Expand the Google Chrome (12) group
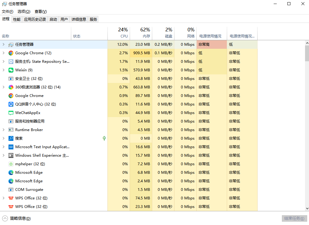Viewport: 309px width, 225px height. [x=3, y=53]
